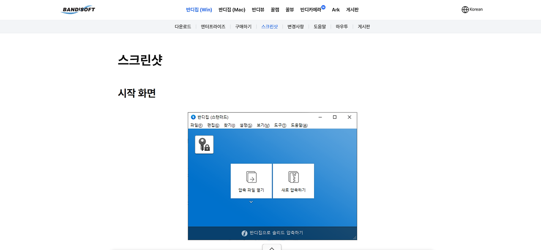Viewport: 541px width, 250px height.
Task: Open 게시판 in the top navigation
Action: 352,10
